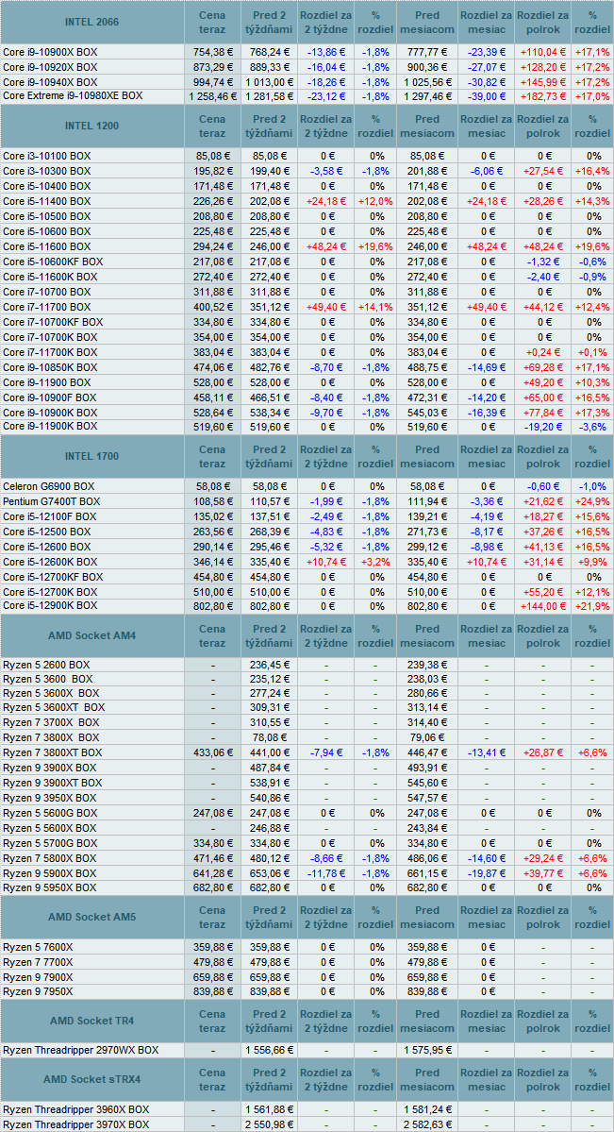Click the 433,06 € current price cell
614x1132 pixels.
[212, 753]
